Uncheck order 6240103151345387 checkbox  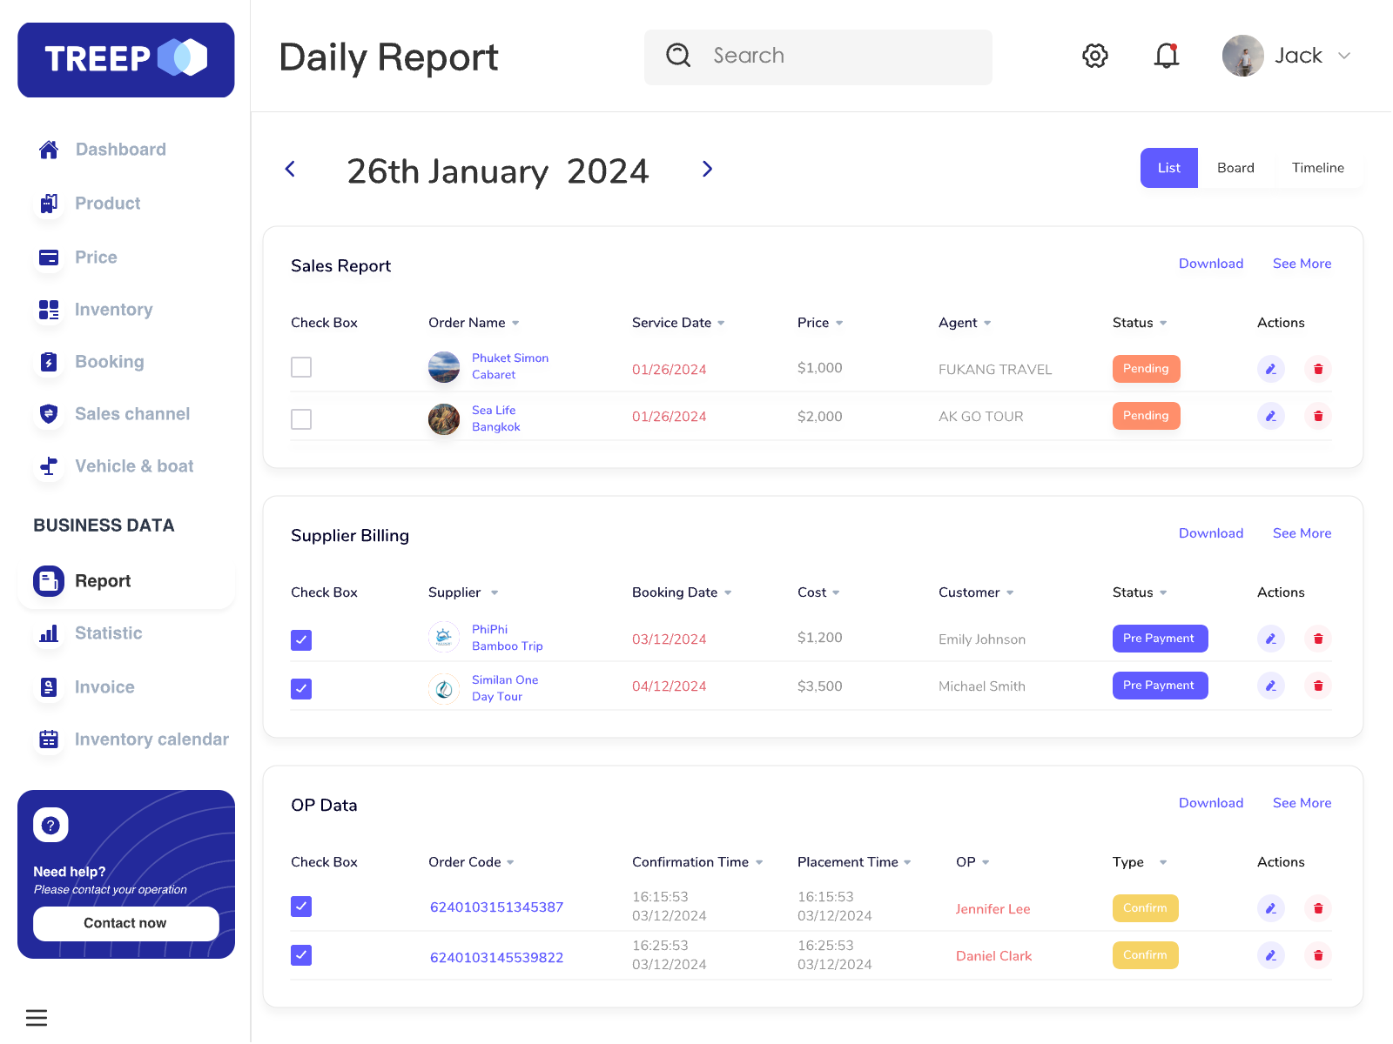(301, 907)
